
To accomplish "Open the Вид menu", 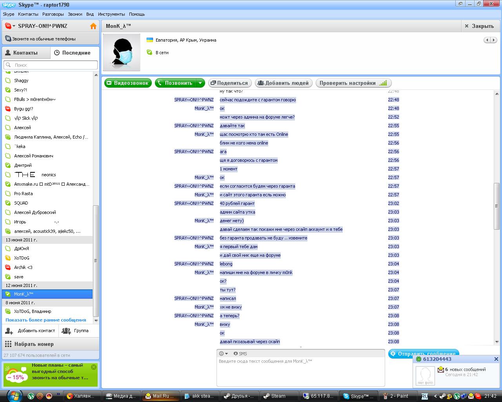I will click(90, 14).
